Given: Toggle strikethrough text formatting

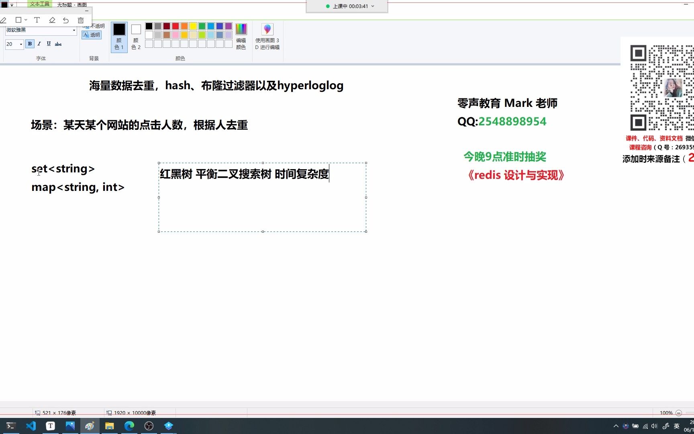Looking at the screenshot, I should [x=58, y=44].
